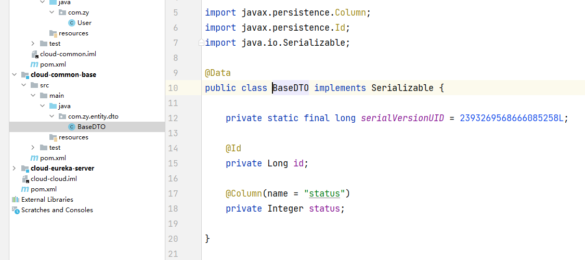The image size is (585, 260).
Task: Select the root pom.xml file
Action: pyautogui.click(x=43, y=189)
